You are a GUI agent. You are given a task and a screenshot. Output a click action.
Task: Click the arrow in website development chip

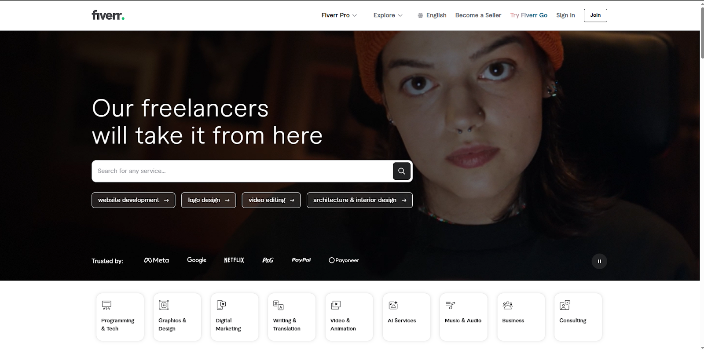[166, 200]
